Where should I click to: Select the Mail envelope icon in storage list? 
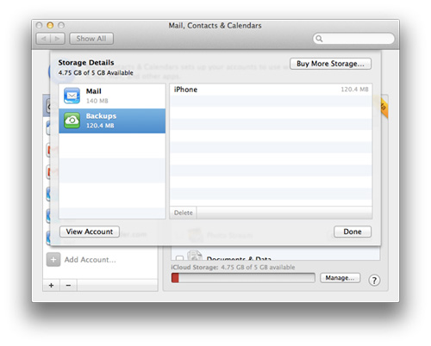point(72,96)
